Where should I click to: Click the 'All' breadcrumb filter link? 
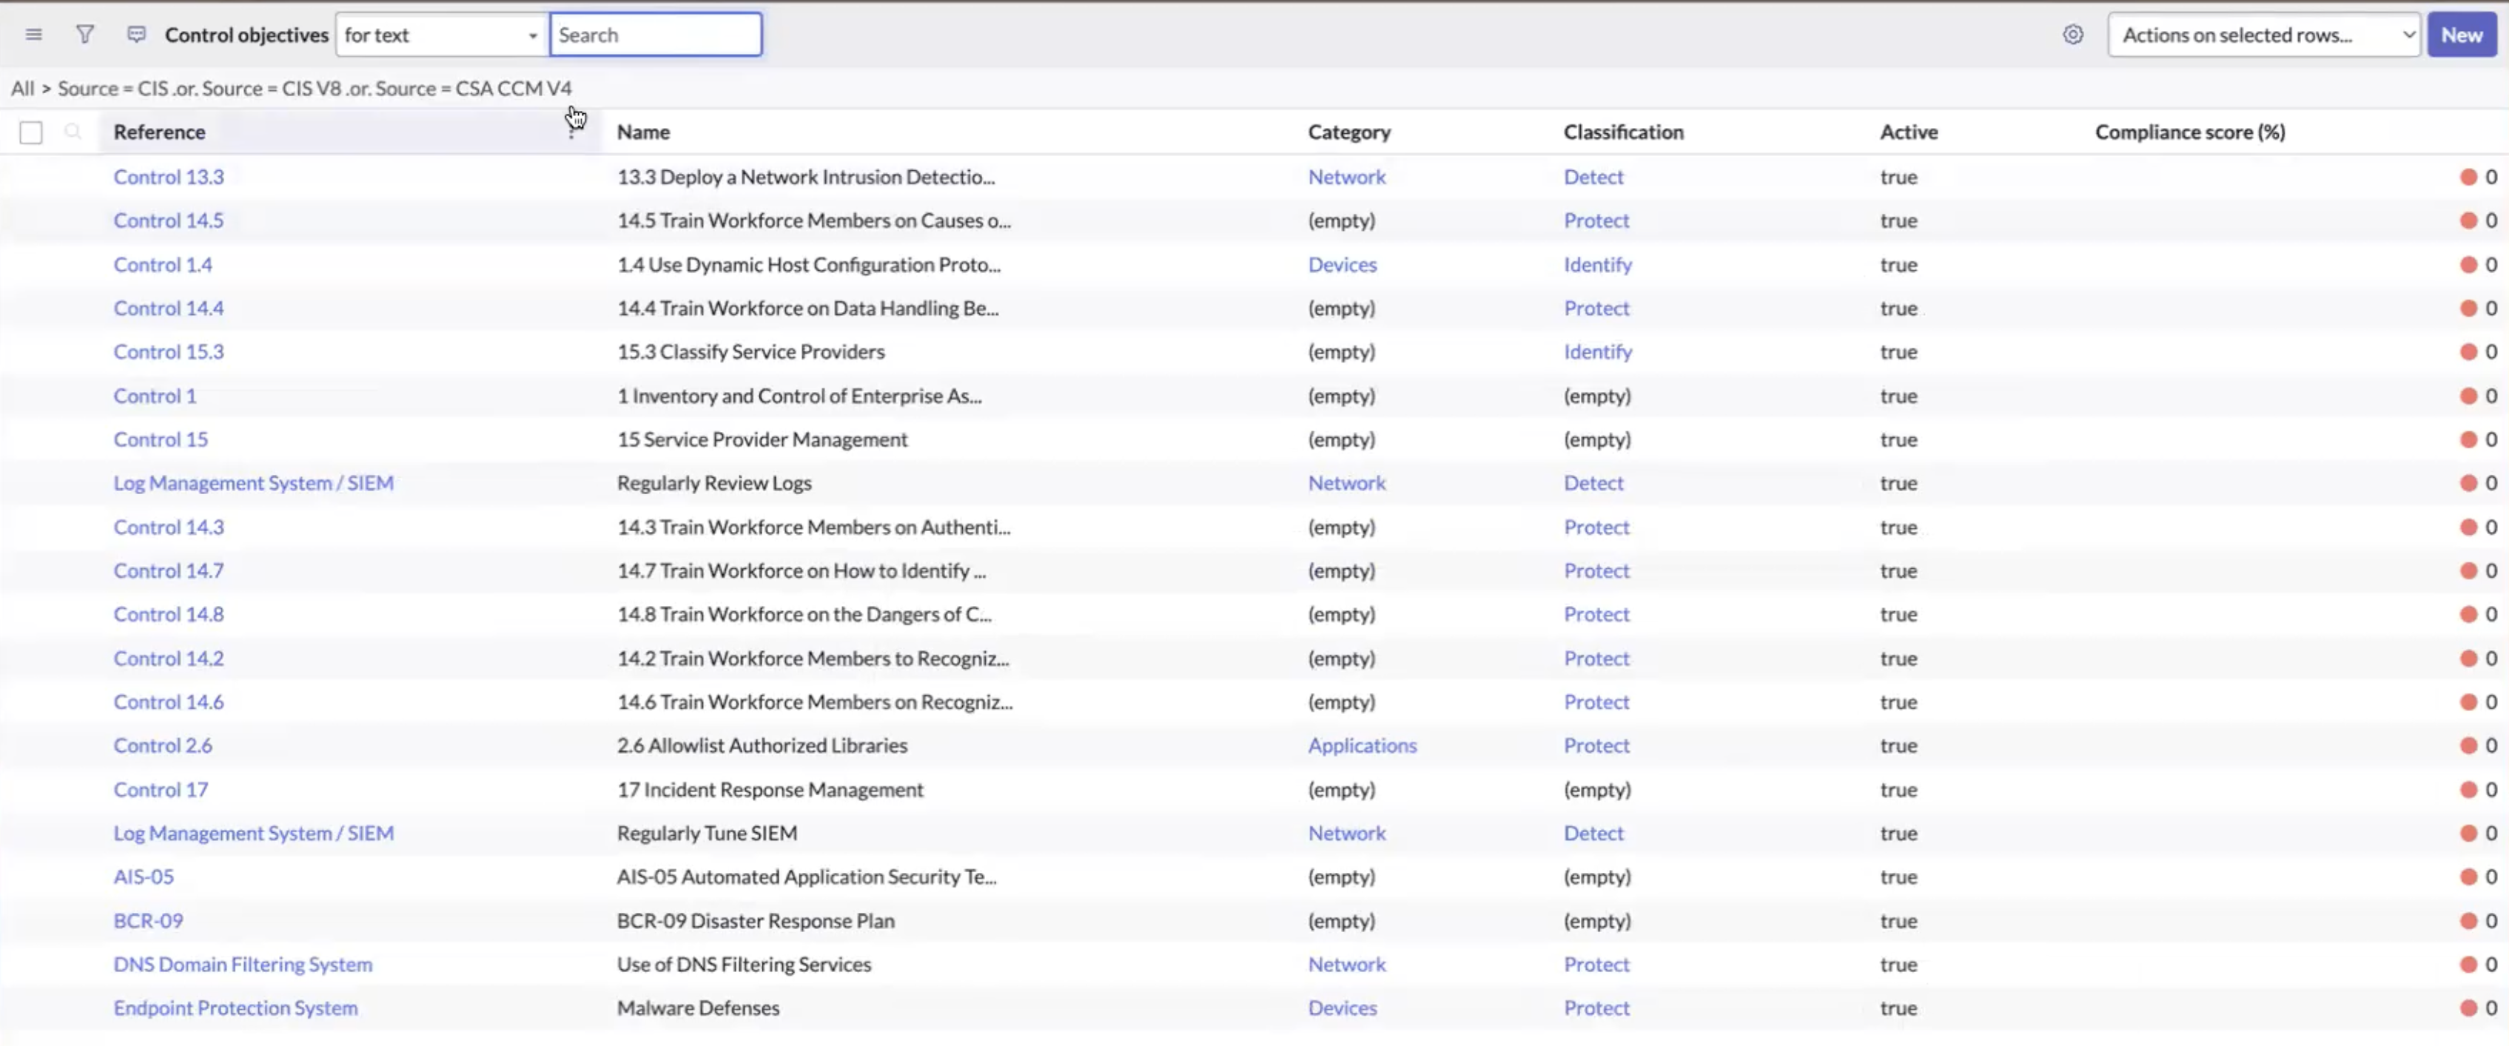[x=22, y=89]
